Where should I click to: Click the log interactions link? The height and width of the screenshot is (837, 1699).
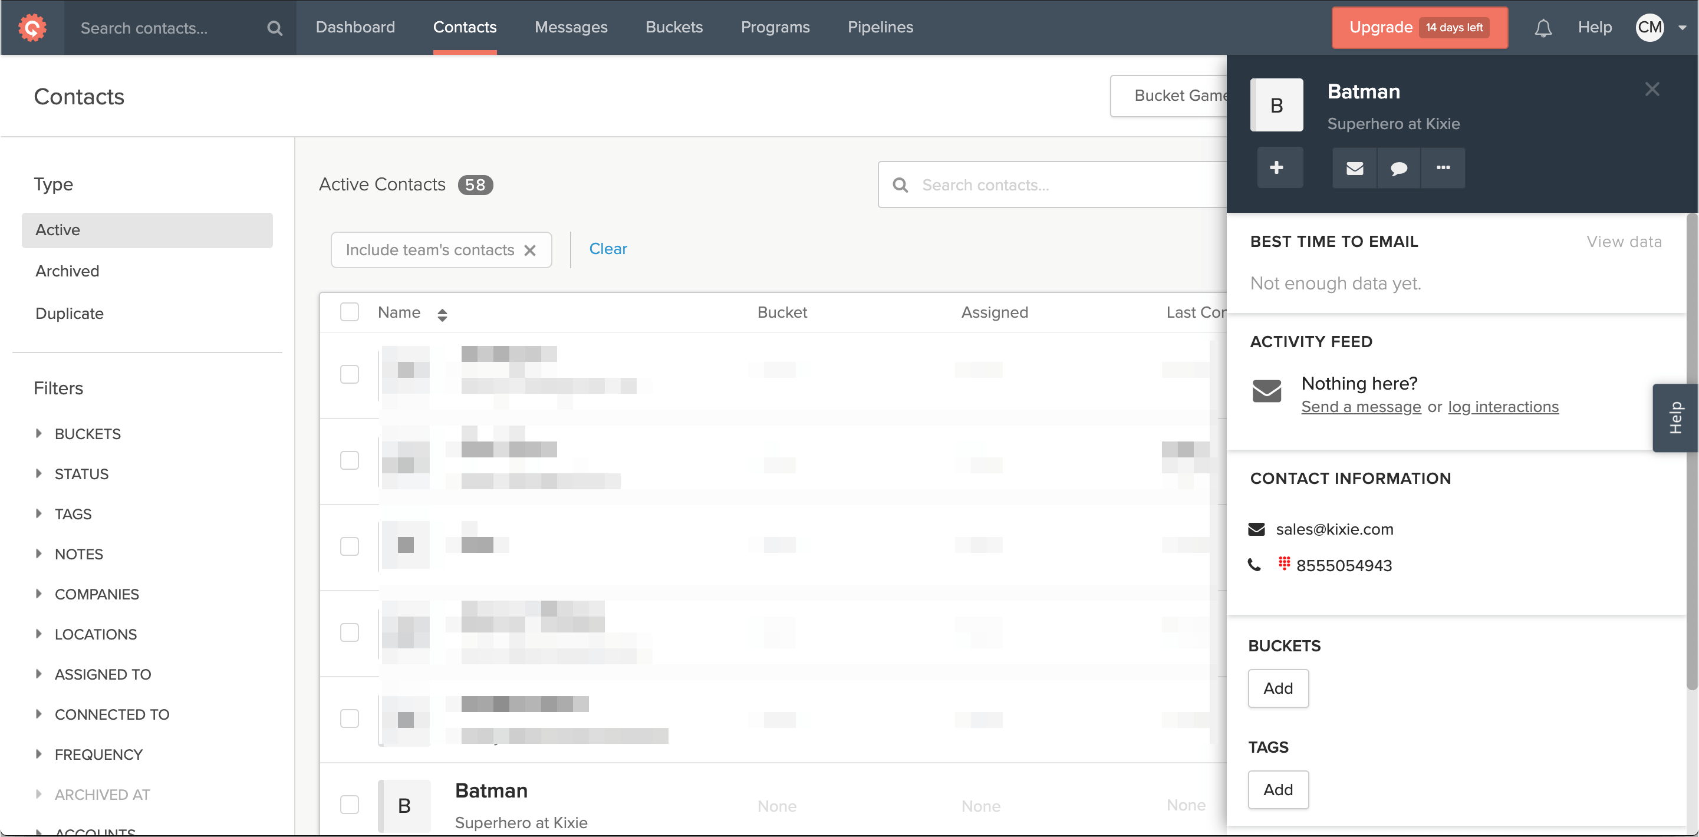[x=1504, y=406]
